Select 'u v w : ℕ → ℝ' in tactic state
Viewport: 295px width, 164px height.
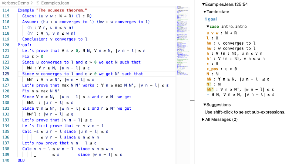[x=222, y=33]
